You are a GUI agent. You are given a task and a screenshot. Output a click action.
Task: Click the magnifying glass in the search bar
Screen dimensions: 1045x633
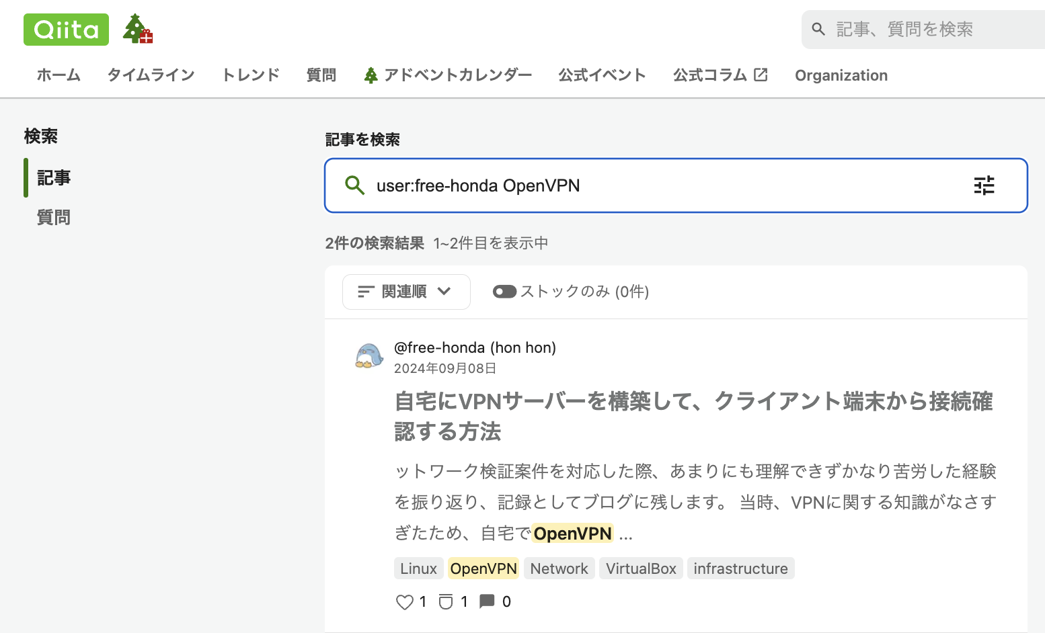point(354,185)
